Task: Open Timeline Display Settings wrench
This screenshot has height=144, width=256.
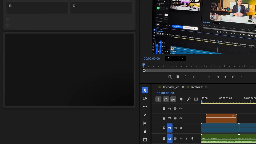Action: coord(189,99)
